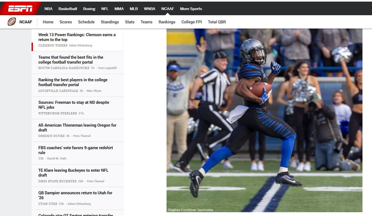
Task: Switch to the Scores tab
Action: tap(66, 22)
